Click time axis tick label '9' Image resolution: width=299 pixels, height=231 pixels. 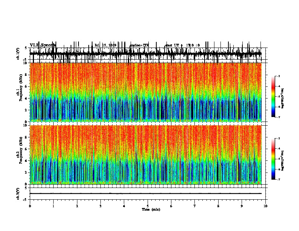pyautogui.click(x=242, y=206)
